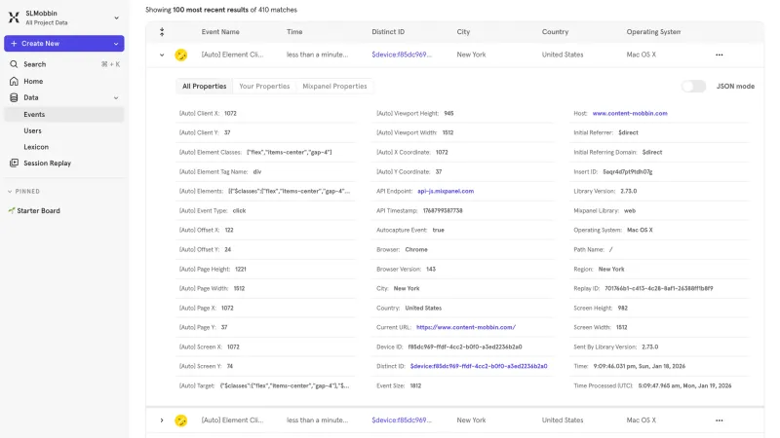Click the Insert ID value 5eqr4d7pt9tdh07g
780x438 pixels.
tap(627, 172)
